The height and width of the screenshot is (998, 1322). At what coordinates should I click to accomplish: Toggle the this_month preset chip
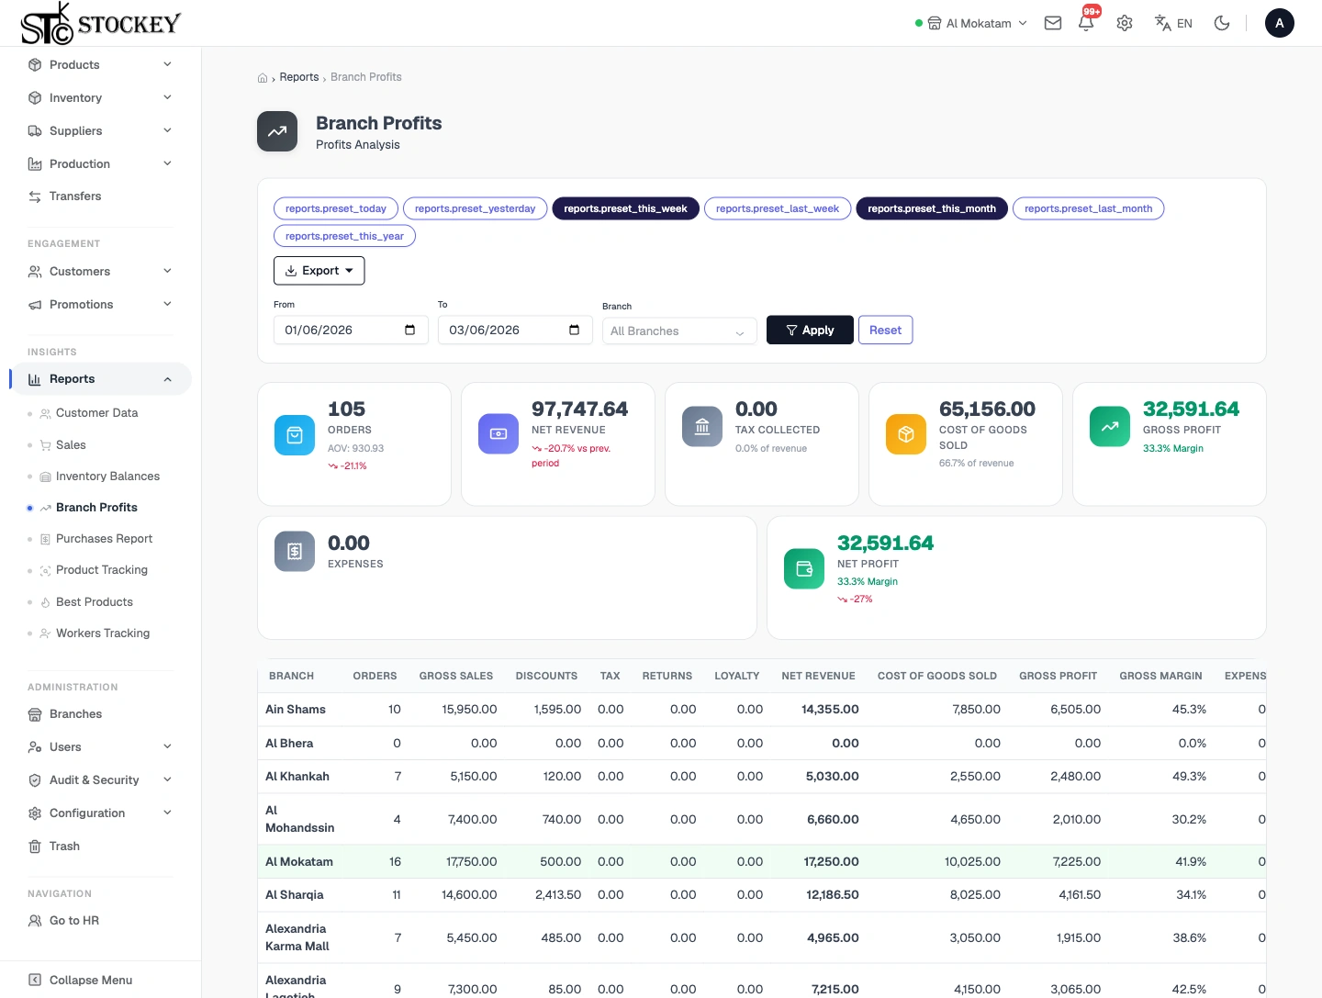pos(932,208)
